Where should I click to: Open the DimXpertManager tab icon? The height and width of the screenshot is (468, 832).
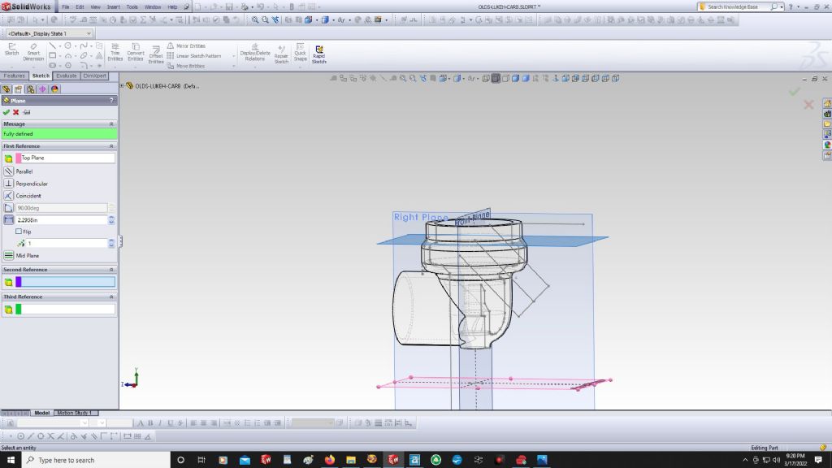[x=42, y=89]
